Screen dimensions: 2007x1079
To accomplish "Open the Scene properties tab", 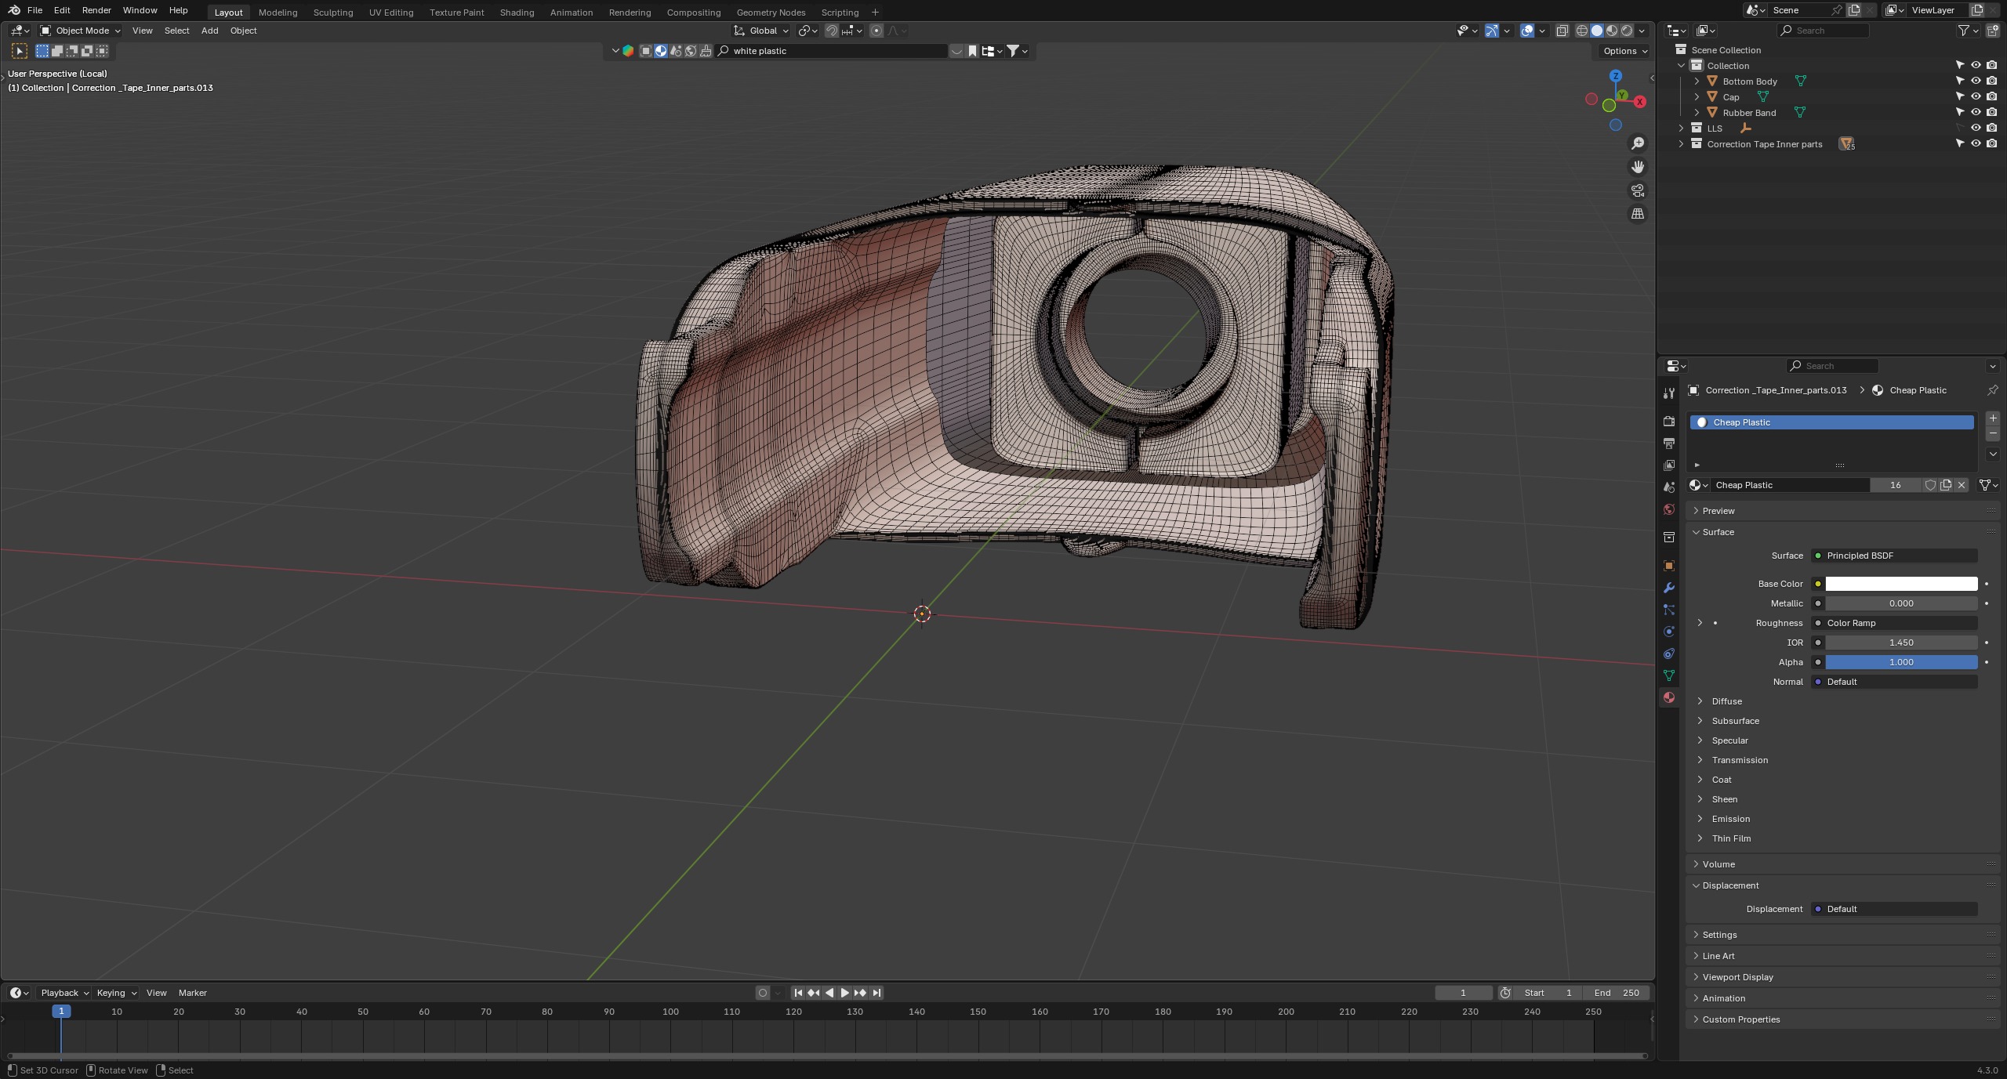I will (x=1668, y=487).
